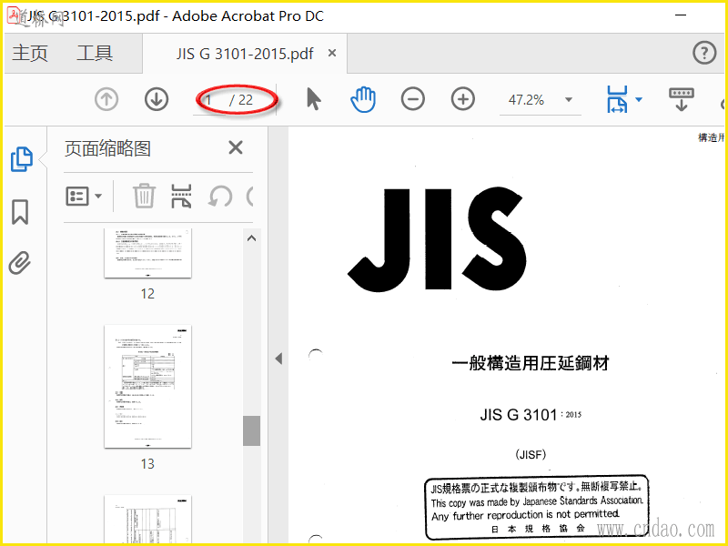728x546 pixels.
Task: Click the (JISF) text in document
Action: point(531,454)
